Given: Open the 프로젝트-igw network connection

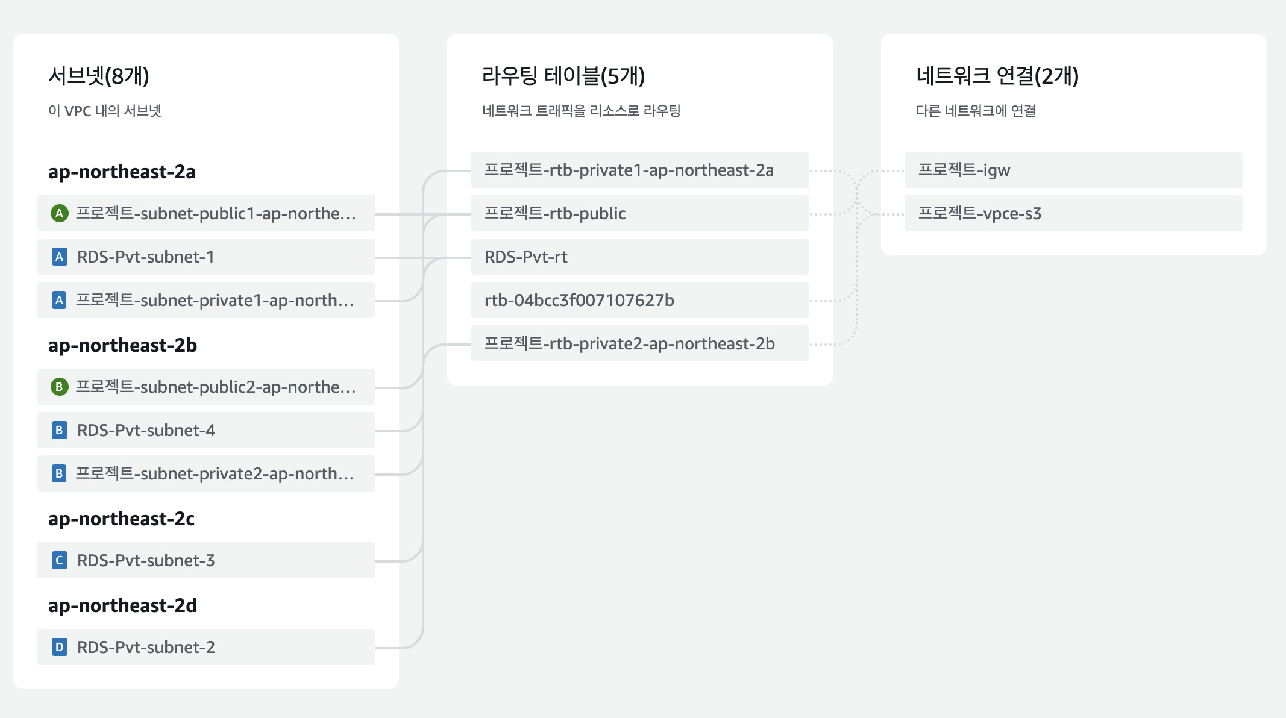Looking at the screenshot, I should 964,170.
